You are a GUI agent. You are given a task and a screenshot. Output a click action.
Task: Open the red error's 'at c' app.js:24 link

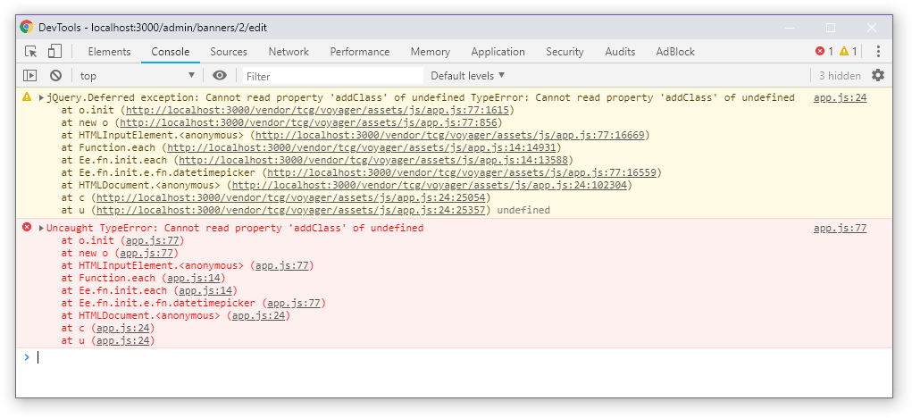[x=122, y=328]
